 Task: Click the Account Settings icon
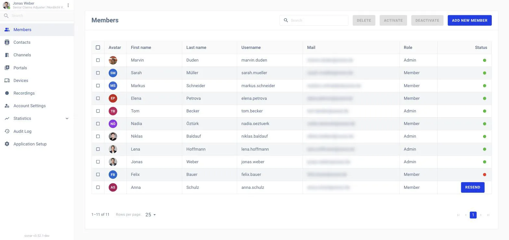point(7,106)
